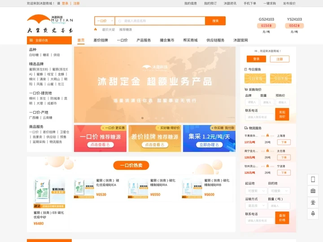Open 沐甜资讯 in the top bar
Viewport: 323px width, 242px height.
(230, 3)
